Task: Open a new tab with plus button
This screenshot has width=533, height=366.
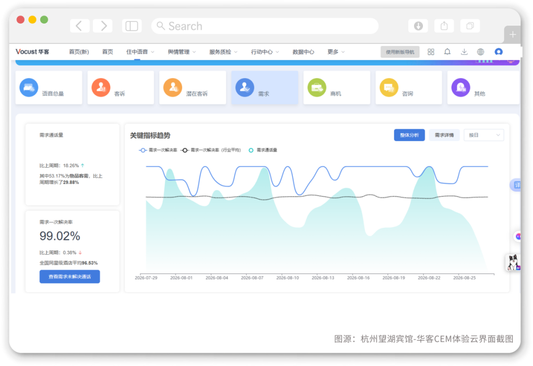Action: point(512,34)
